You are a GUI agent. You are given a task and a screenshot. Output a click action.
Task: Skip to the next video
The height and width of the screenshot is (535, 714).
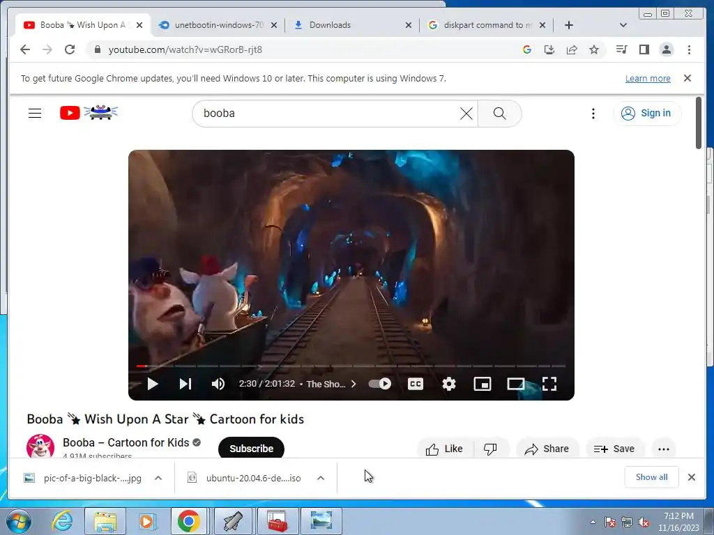point(185,384)
